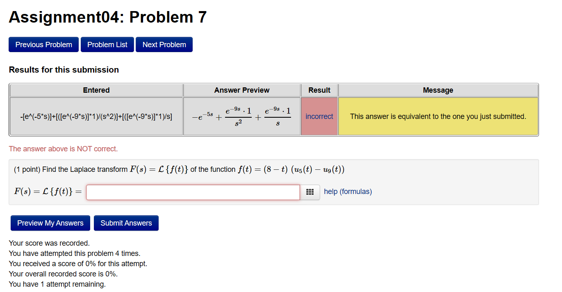Select the Entered column header
Viewport: 562px width, 292px height.
pyautogui.click(x=96, y=90)
